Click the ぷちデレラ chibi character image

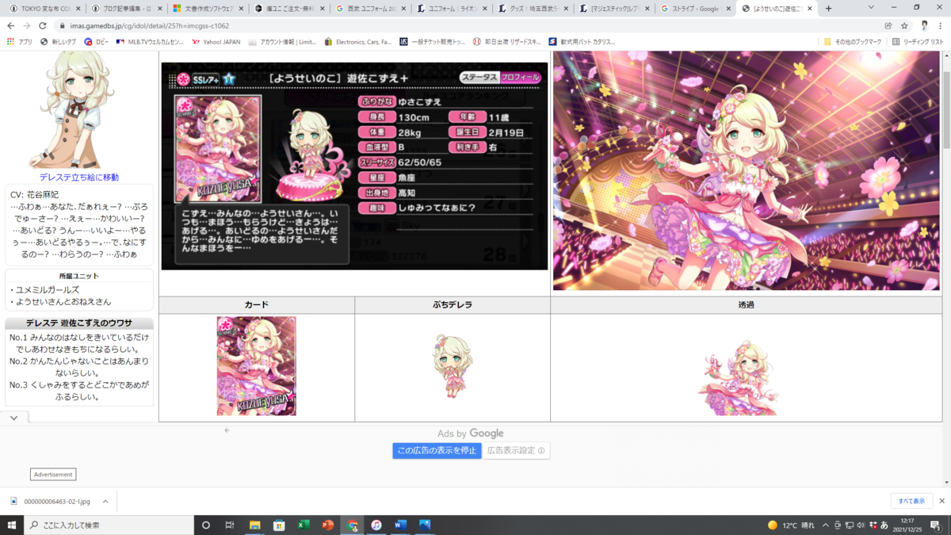tap(453, 366)
